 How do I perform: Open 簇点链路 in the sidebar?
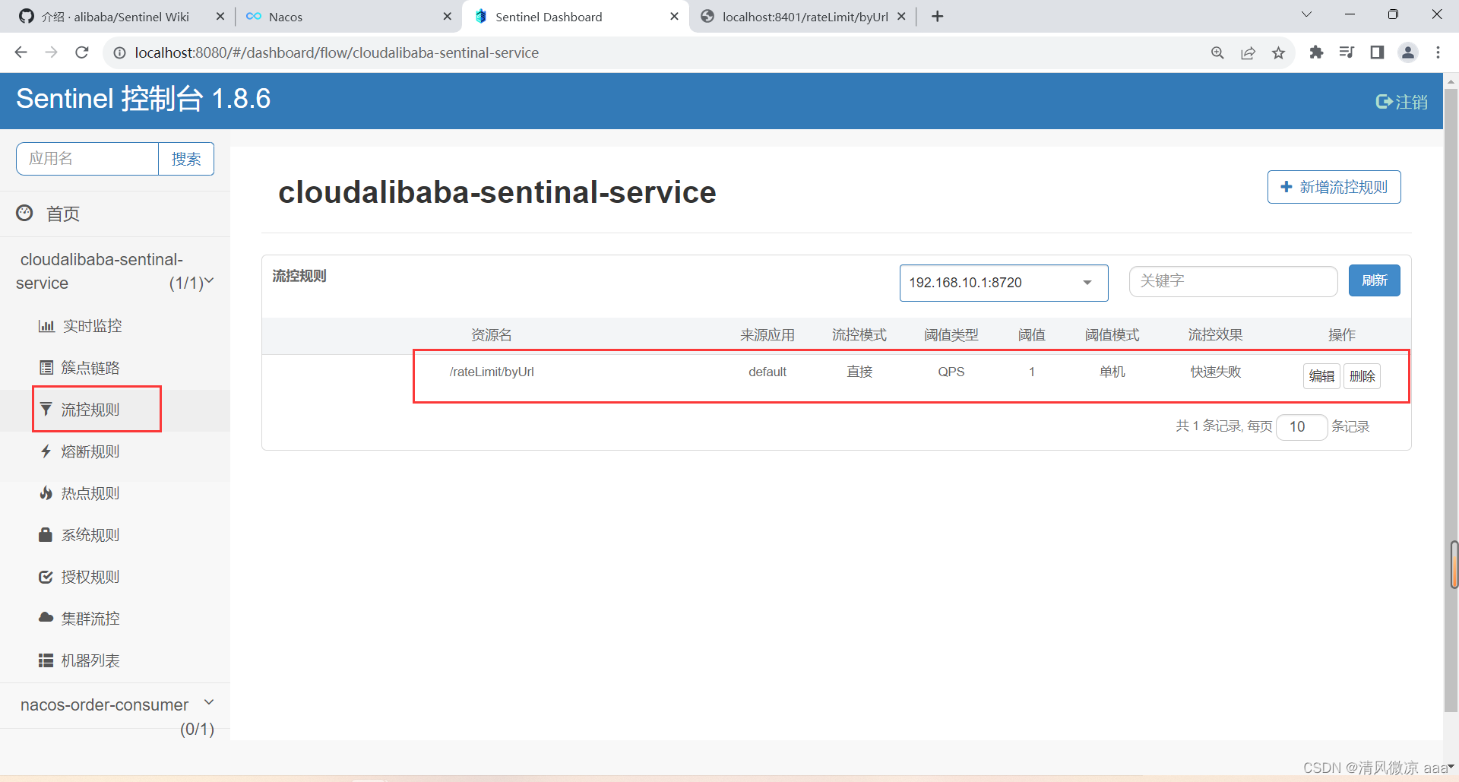90,368
